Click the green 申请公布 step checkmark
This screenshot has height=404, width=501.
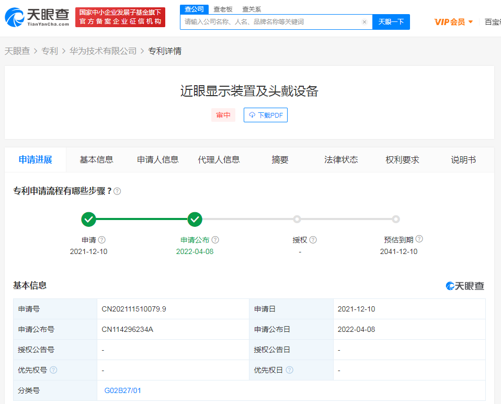(x=195, y=220)
